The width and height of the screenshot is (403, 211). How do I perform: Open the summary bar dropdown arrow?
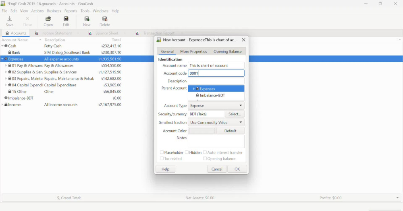(x=398, y=198)
